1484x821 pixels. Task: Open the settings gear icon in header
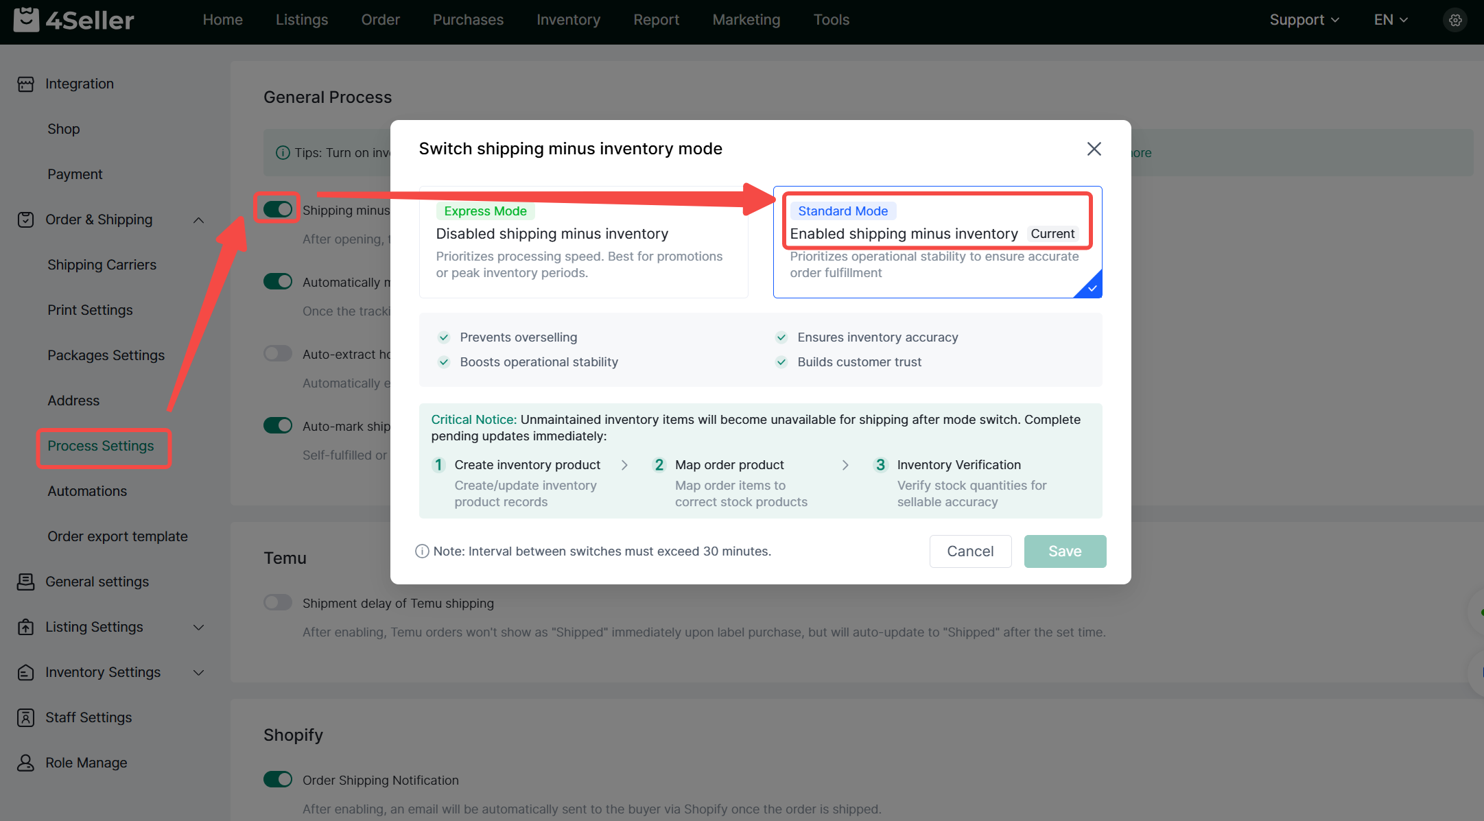(1455, 21)
